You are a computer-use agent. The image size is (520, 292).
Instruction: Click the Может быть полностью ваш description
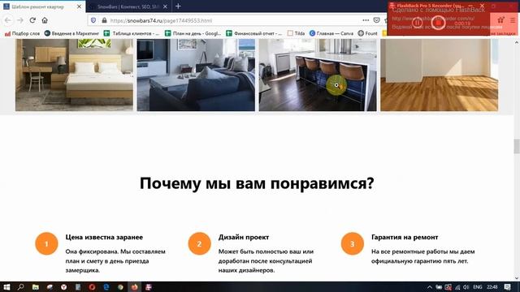point(266,261)
